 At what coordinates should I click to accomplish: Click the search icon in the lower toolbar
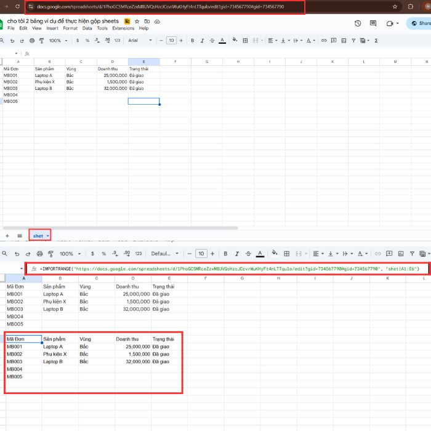tap(5, 254)
